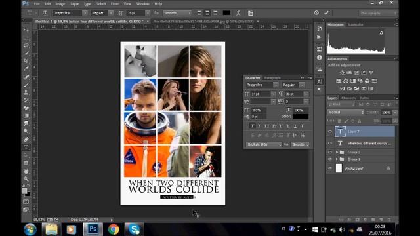The height and width of the screenshot is (236, 420).
Task: Open the Layer menu
Action: click(74, 4)
